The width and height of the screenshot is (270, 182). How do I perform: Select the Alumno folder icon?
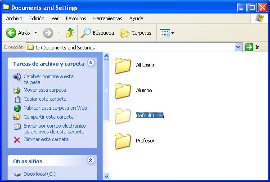[x=122, y=90]
